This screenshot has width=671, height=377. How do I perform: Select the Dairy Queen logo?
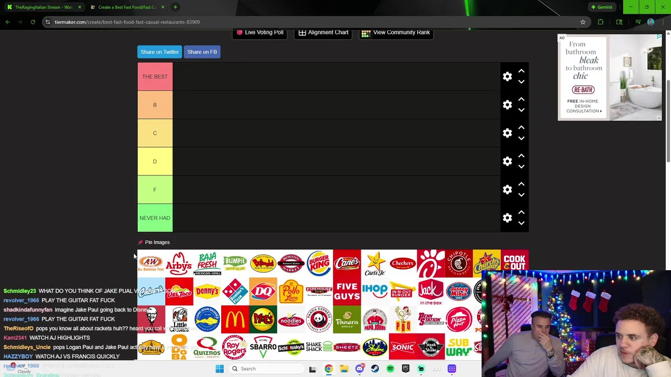coord(263,291)
